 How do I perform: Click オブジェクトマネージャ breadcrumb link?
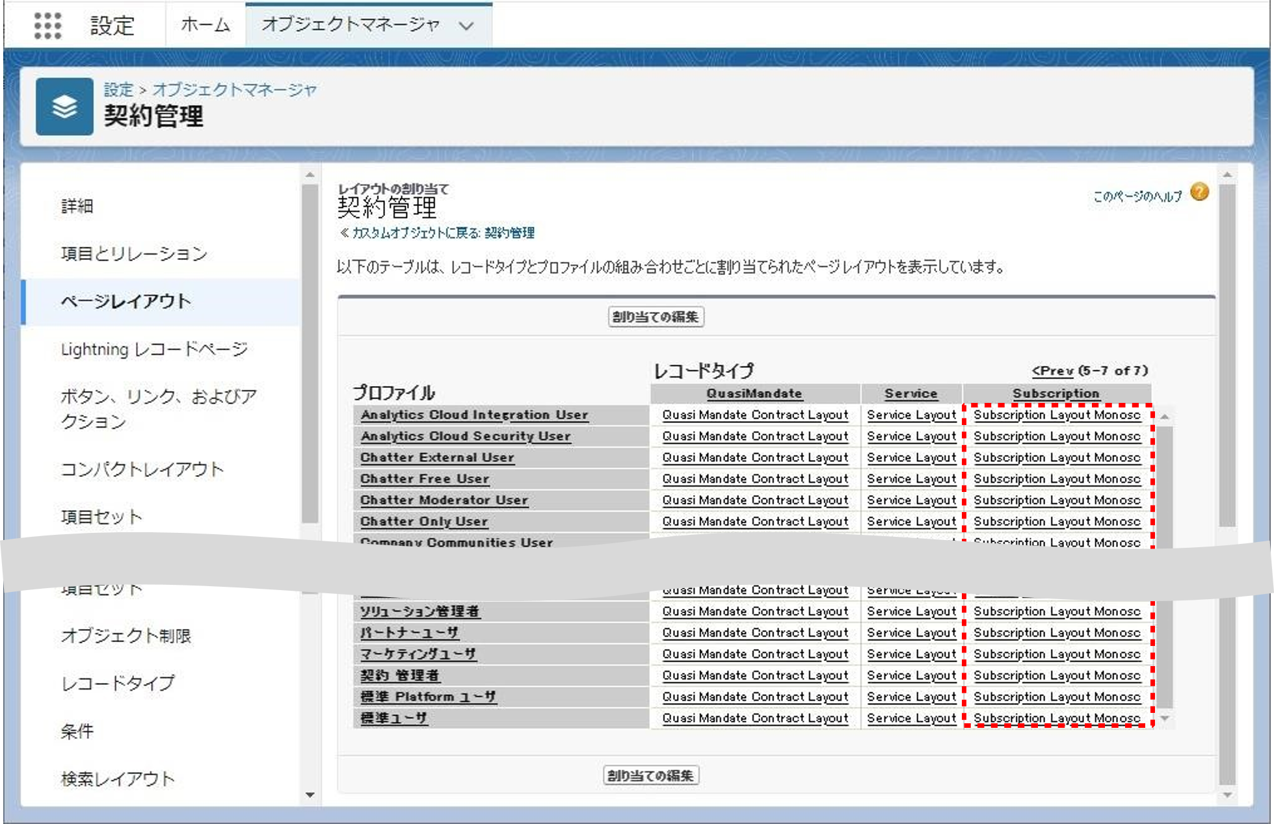point(234,89)
